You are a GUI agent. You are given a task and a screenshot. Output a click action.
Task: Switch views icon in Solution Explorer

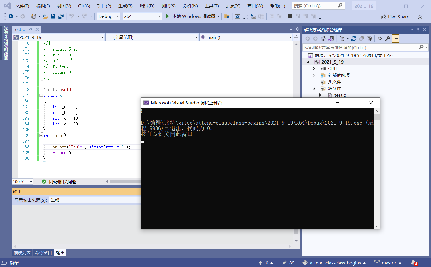[331, 39]
